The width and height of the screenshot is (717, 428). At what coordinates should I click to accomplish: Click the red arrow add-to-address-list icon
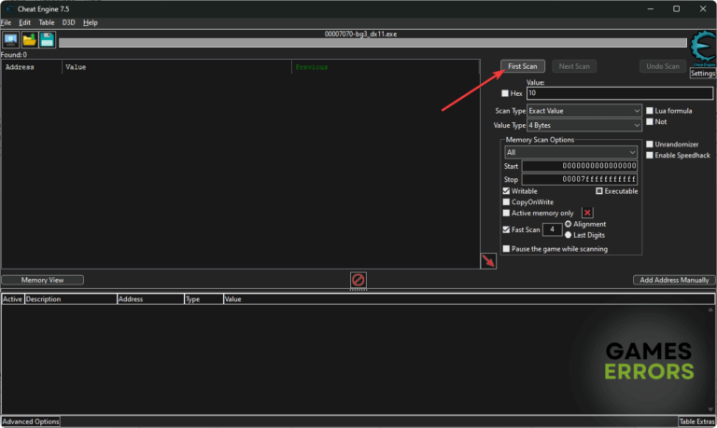click(x=488, y=261)
